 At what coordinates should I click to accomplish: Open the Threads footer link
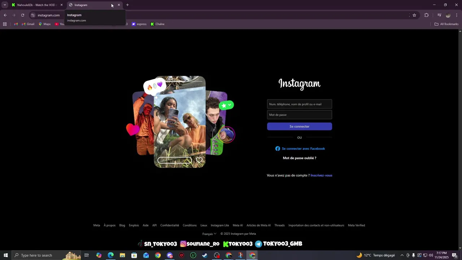click(x=279, y=225)
